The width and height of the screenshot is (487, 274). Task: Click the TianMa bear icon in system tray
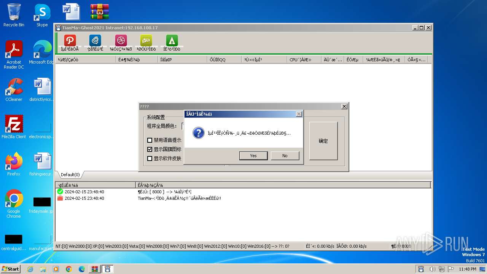421,269
